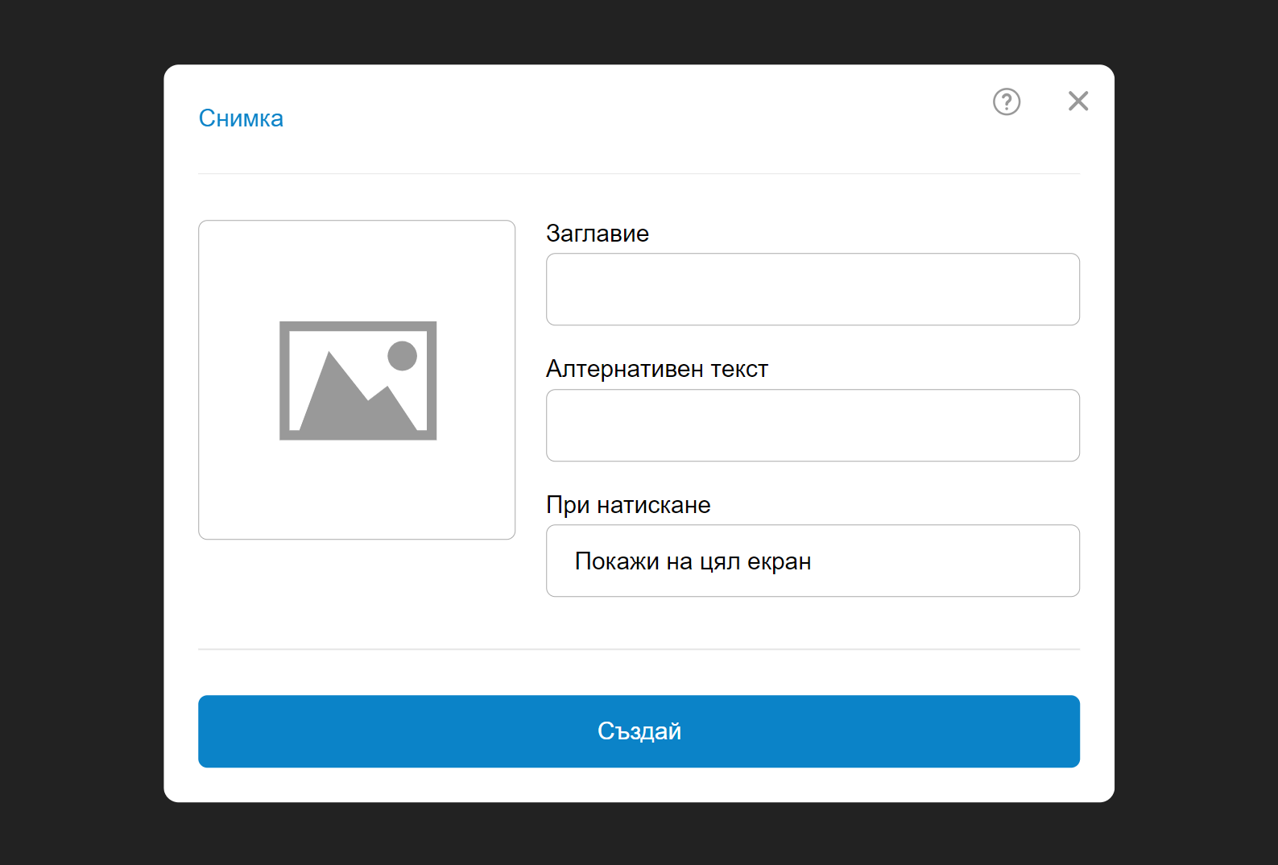Viewport: 1278px width, 865px height.
Task: Click the Заглавие label
Action: [598, 234]
